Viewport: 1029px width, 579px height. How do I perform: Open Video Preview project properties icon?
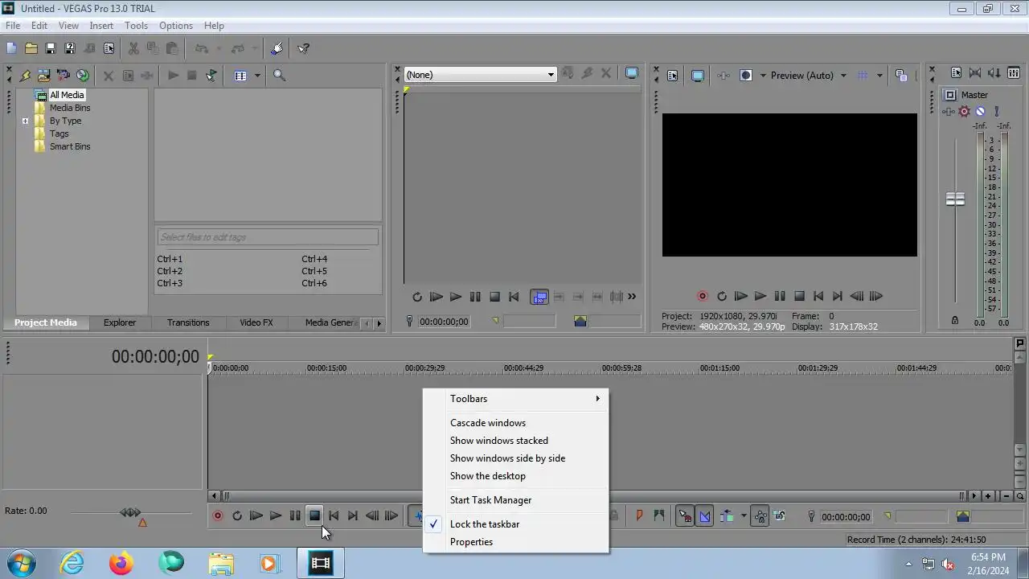(673, 76)
